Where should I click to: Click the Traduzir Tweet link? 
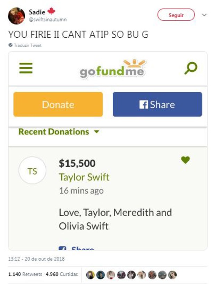[x=28, y=45]
